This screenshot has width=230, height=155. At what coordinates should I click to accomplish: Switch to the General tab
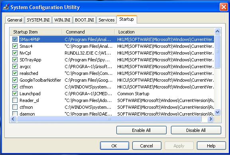point(15,20)
